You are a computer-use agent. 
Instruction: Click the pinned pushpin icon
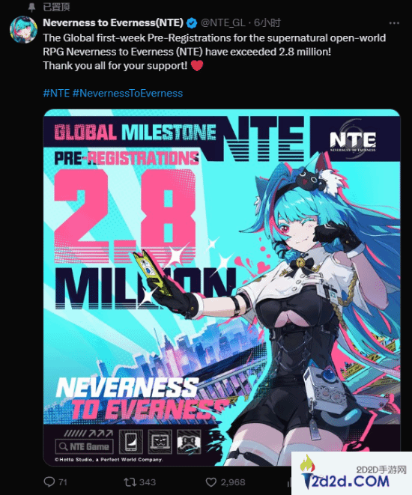[31, 7]
